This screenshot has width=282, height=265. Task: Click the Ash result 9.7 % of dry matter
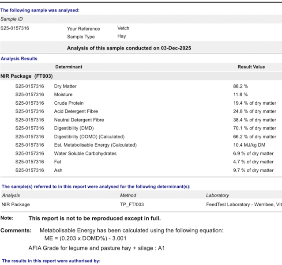click(253, 170)
